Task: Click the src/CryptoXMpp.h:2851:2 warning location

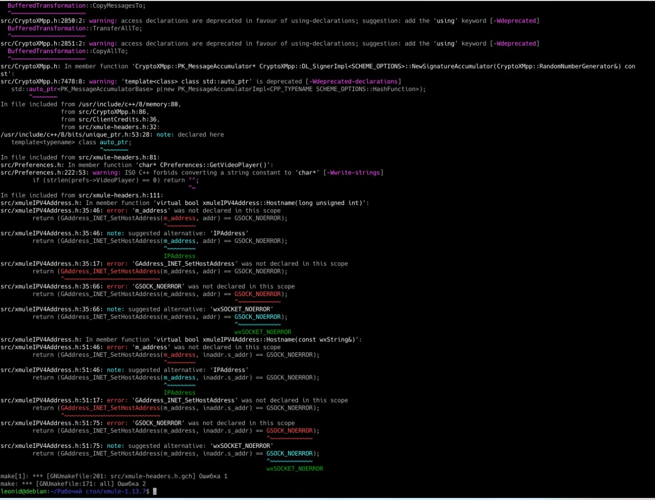Action: [x=43, y=43]
